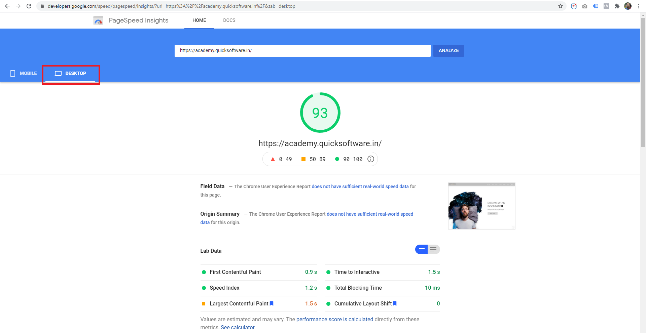Open Field Data insufficient speed data link
The image size is (646, 333).
(360, 186)
